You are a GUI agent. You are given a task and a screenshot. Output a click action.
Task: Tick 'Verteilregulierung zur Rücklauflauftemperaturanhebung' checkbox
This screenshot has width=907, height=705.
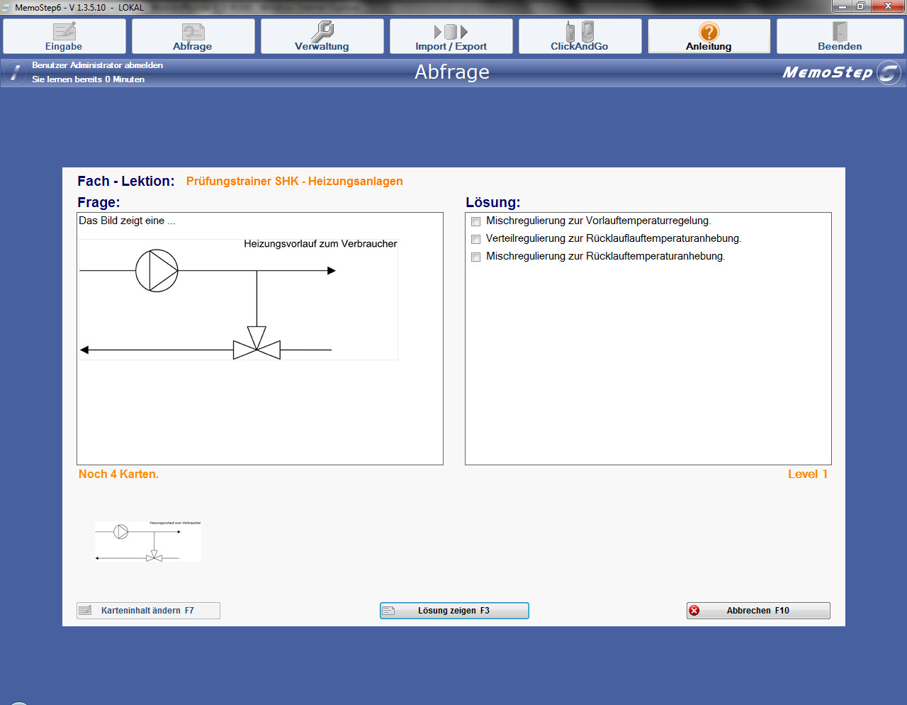click(476, 240)
